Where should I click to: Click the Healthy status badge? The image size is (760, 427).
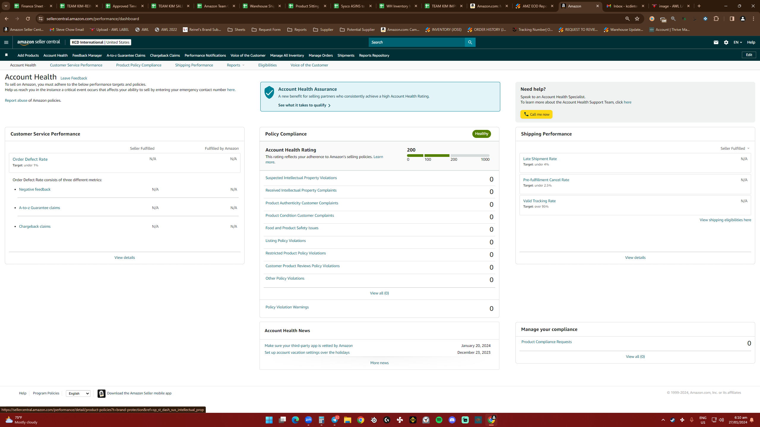pos(481,134)
